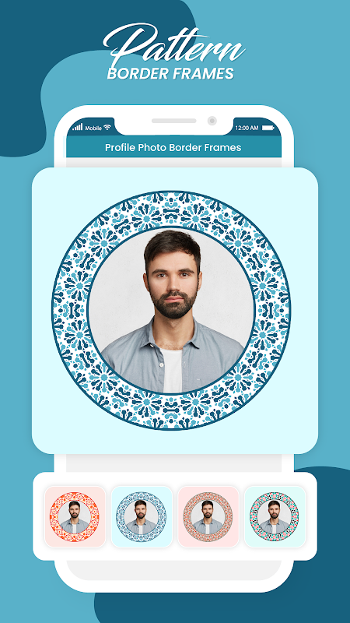Select the orange pattern frame thumbnail
350x623 pixels.
coord(75,516)
